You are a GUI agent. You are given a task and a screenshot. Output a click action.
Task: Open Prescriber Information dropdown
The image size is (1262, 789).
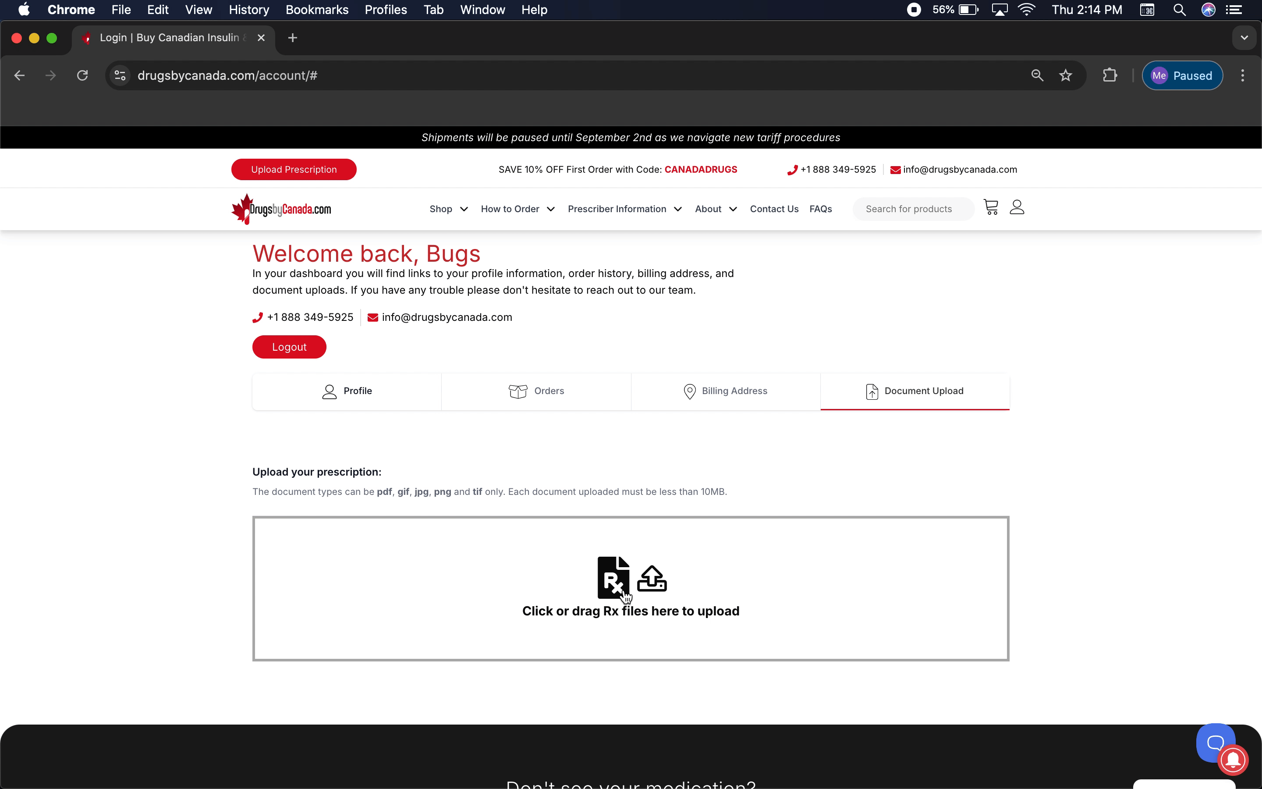[624, 209]
